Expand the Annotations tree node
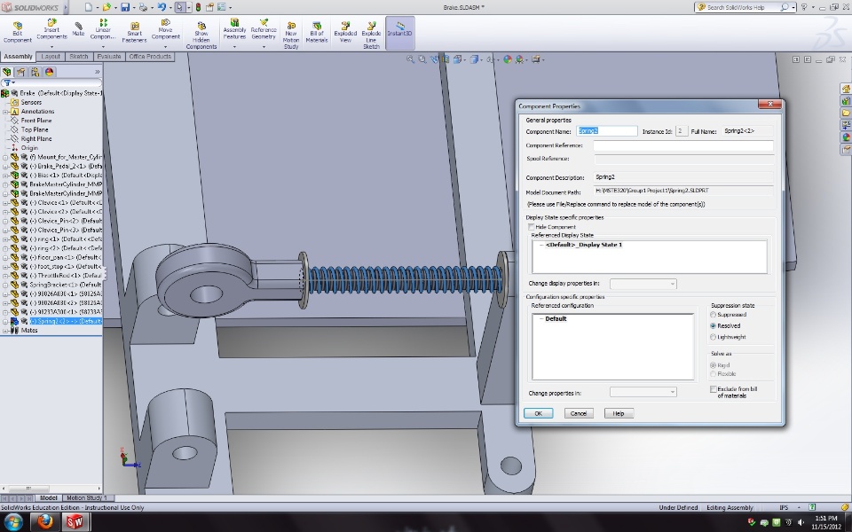852x532 pixels. click(5, 112)
